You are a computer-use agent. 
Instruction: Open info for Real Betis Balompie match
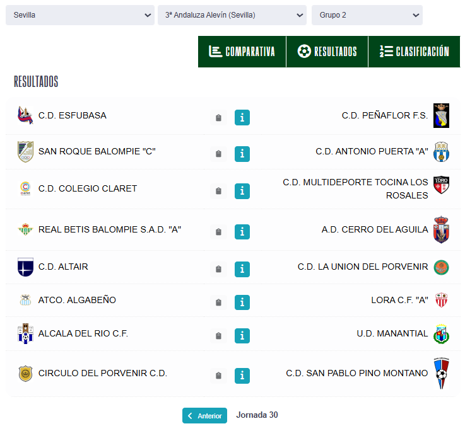click(242, 232)
